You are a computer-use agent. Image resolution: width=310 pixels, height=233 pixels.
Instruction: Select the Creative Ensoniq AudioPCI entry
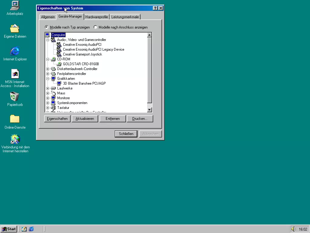tap(82, 45)
